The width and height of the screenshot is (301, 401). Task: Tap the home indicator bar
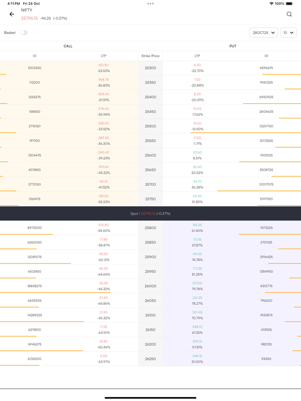tap(150, 398)
